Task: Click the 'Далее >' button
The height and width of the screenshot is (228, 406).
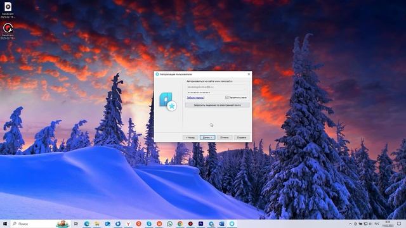Action: (x=207, y=137)
